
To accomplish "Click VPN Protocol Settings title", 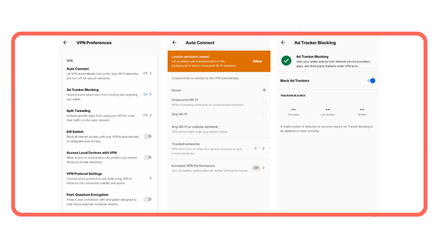I will click(84, 173).
